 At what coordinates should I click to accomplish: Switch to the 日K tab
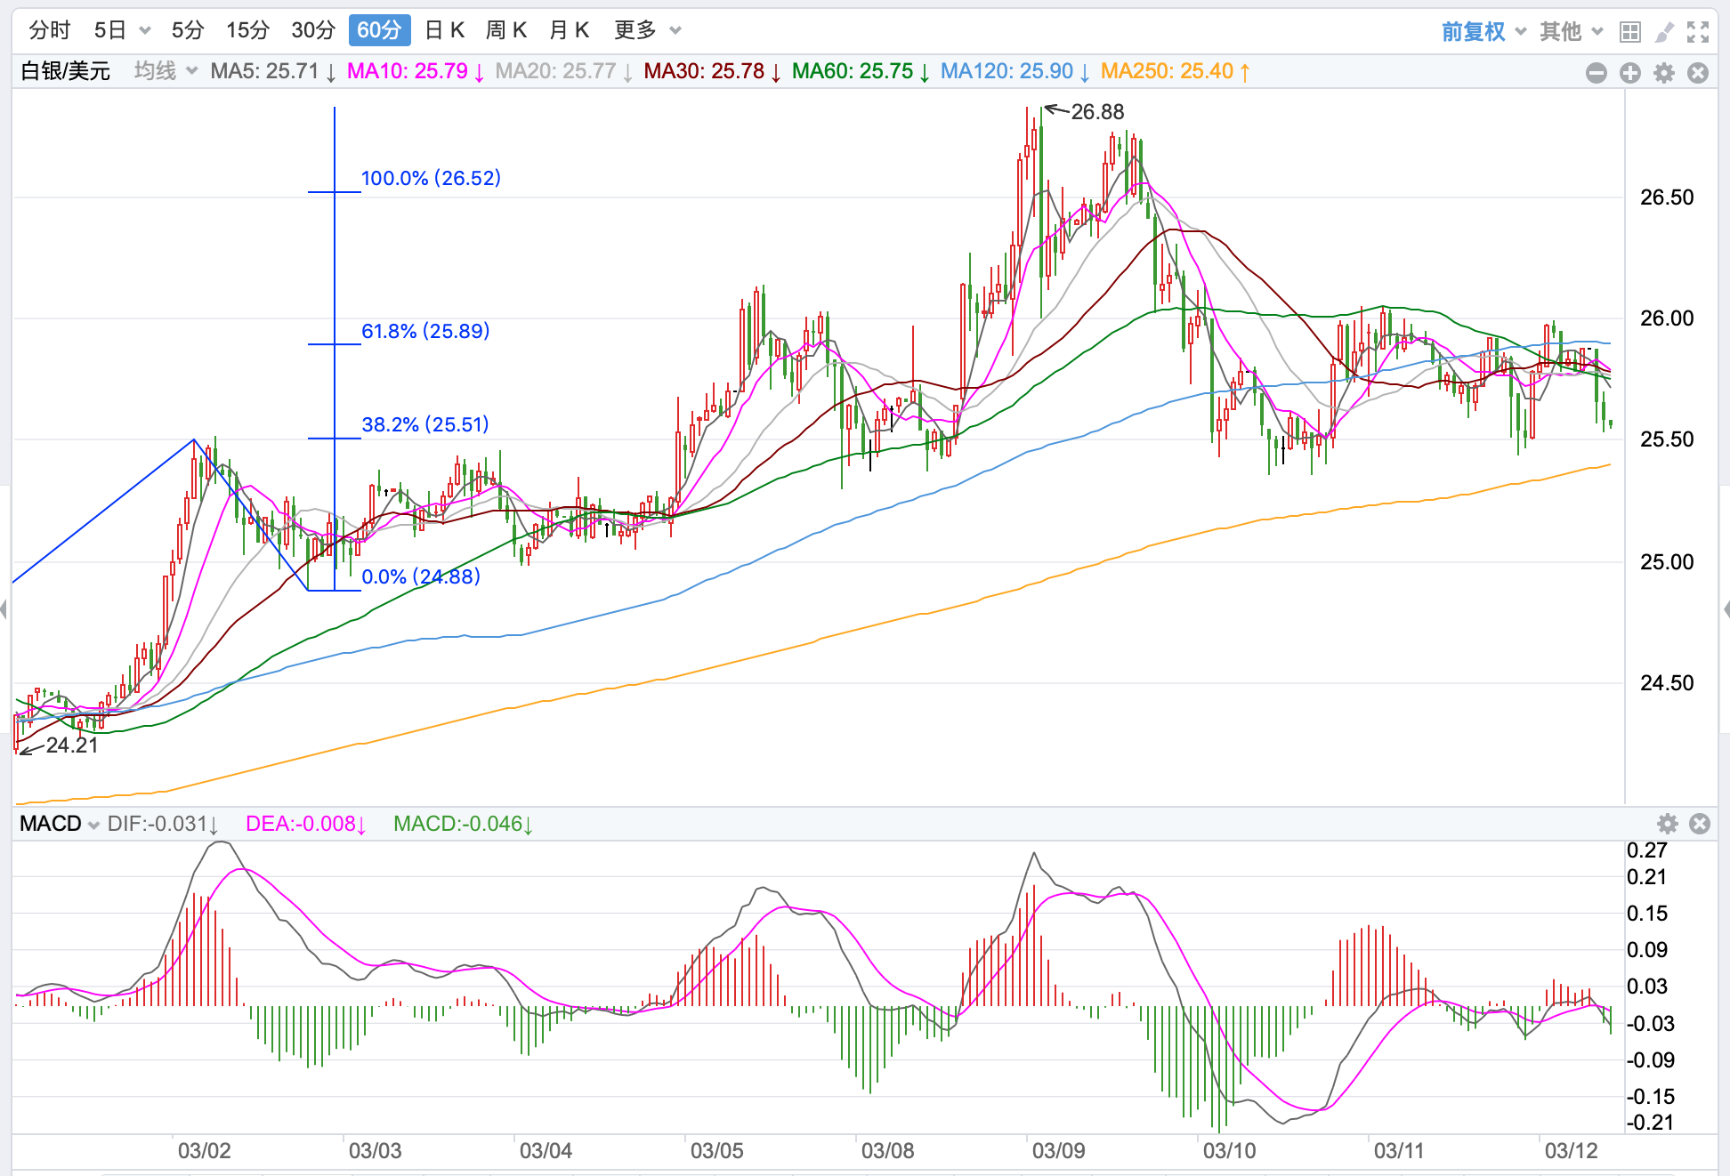pos(445,30)
